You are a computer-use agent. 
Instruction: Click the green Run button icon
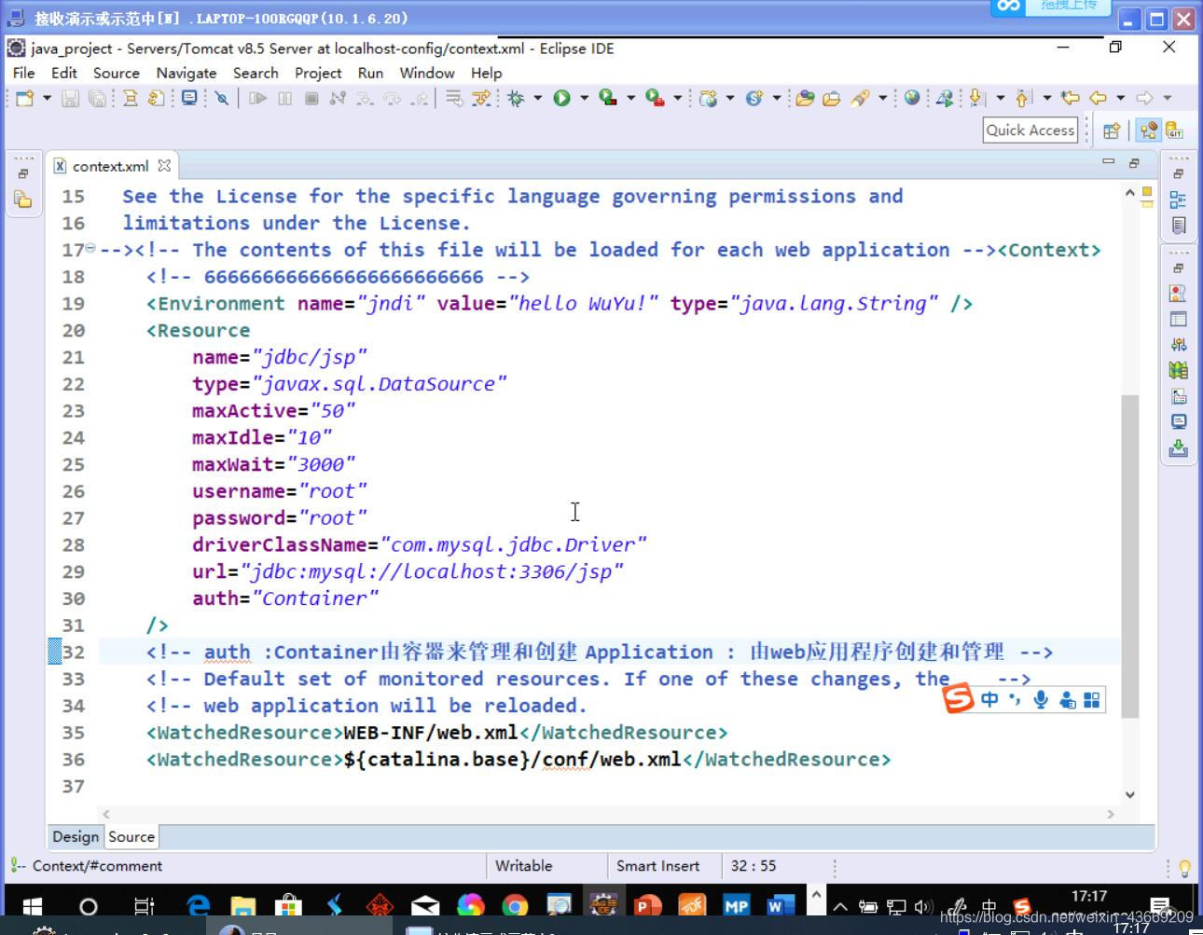pos(561,98)
